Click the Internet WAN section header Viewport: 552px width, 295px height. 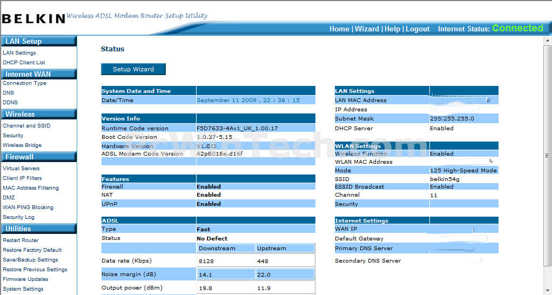coord(39,74)
